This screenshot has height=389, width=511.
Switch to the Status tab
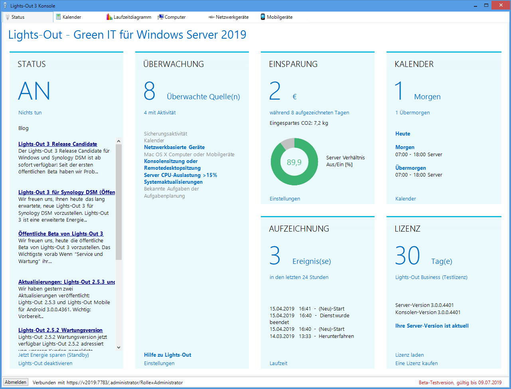(28, 17)
